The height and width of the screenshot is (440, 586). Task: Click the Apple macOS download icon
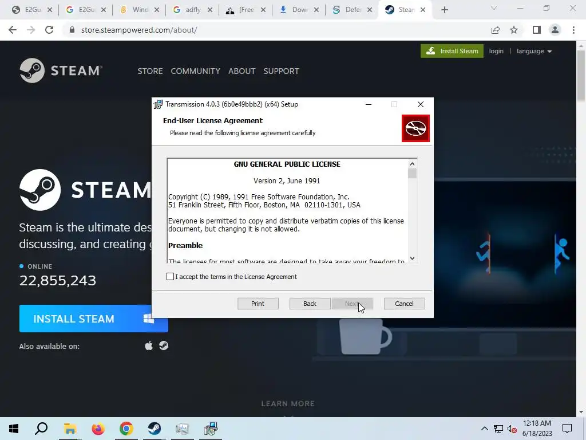pos(149,345)
